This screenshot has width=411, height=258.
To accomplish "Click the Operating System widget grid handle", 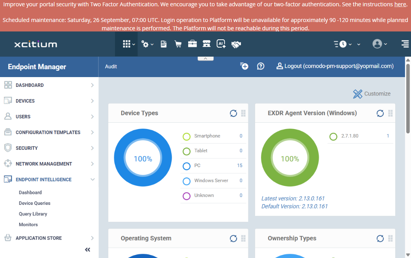I will pyautogui.click(x=243, y=238).
